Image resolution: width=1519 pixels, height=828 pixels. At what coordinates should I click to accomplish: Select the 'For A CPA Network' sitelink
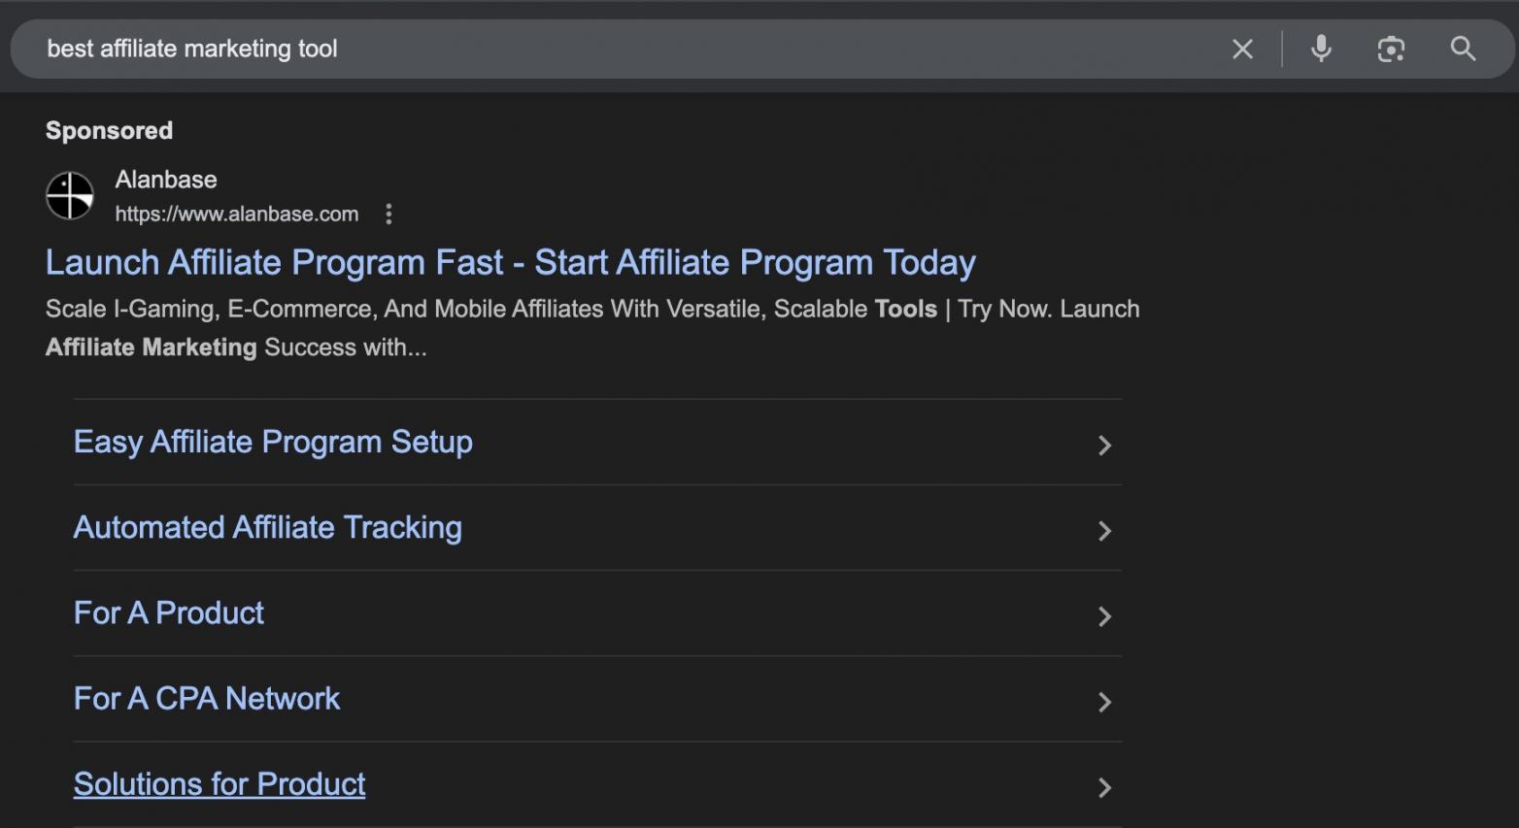click(207, 698)
